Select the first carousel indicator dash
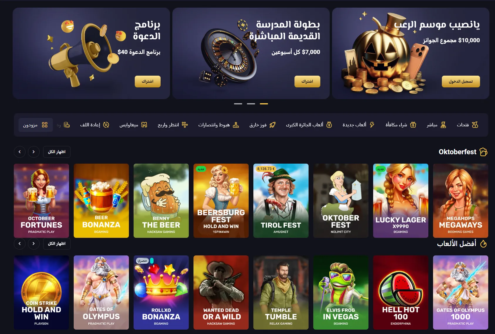The height and width of the screenshot is (334, 495). click(238, 104)
